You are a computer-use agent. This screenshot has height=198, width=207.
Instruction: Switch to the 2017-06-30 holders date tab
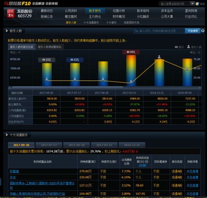(x=77, y=145)
